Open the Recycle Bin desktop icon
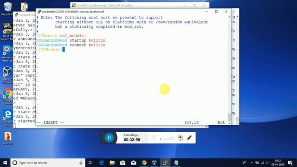The image size is (297, 167). [7, 9]
